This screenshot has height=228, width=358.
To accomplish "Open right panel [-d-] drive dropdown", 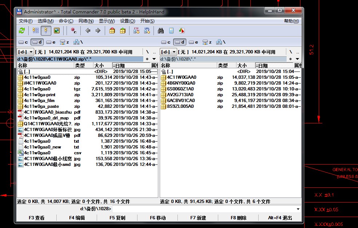I will (x=168, y=52).
